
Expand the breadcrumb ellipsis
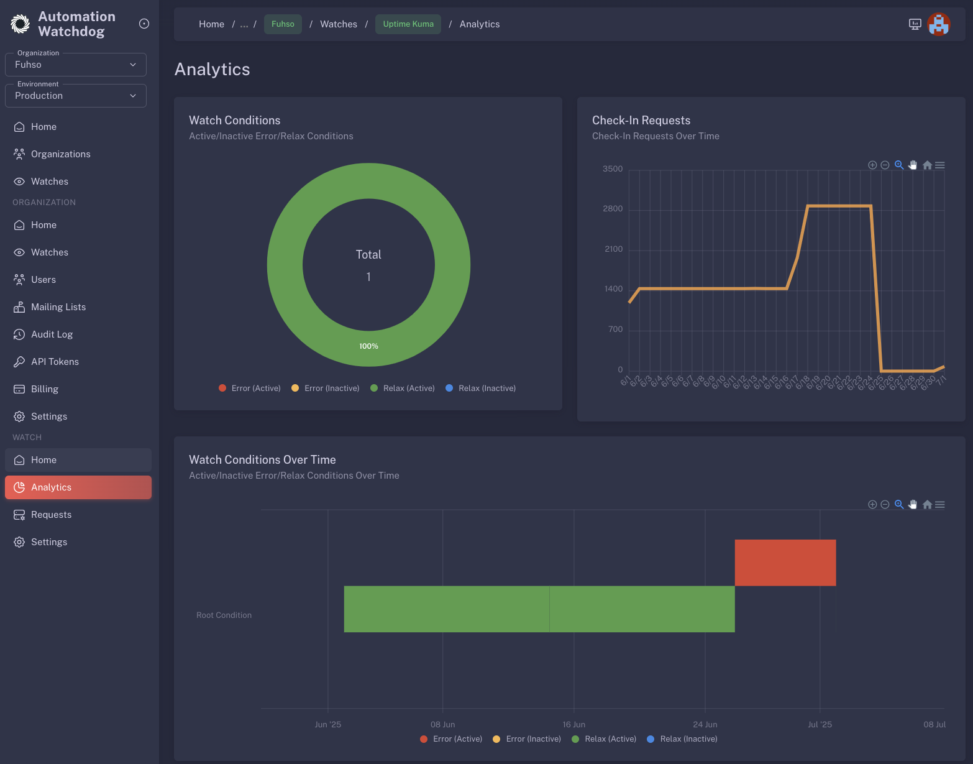click(x=244, y=24)
